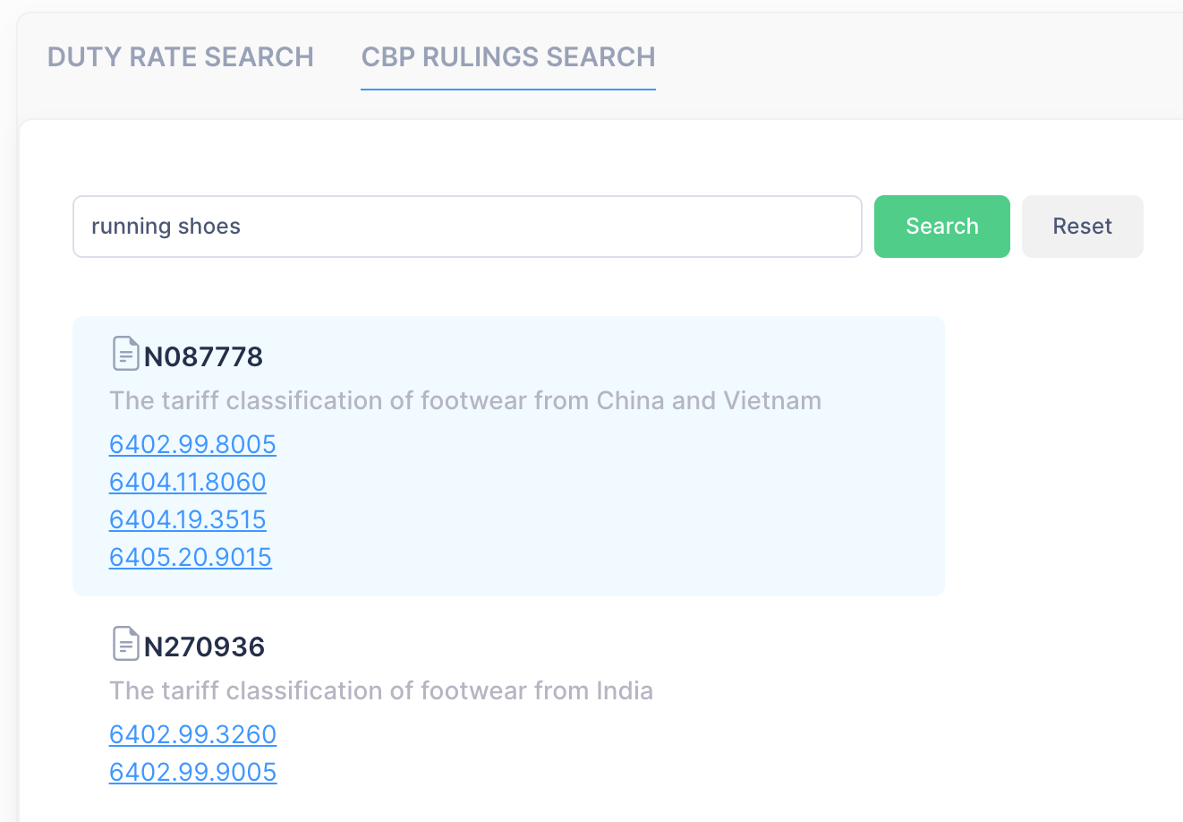Focus the search box containing running shoes

coord(466,227)
